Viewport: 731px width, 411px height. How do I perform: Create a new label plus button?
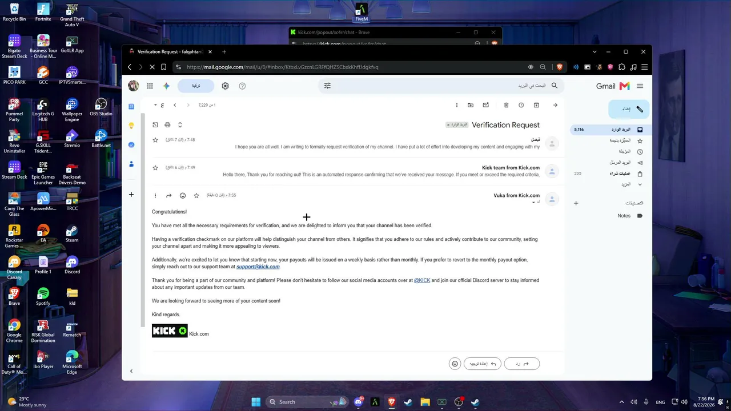(x=576, y=203)
